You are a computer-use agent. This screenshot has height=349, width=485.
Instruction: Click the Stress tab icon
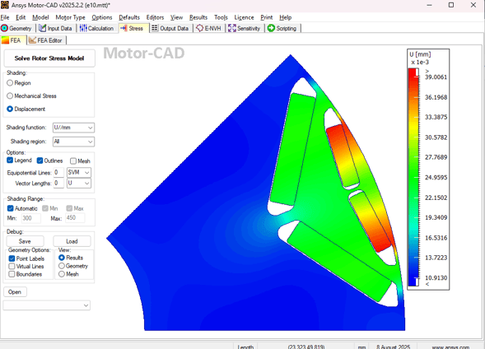point(124,28)
